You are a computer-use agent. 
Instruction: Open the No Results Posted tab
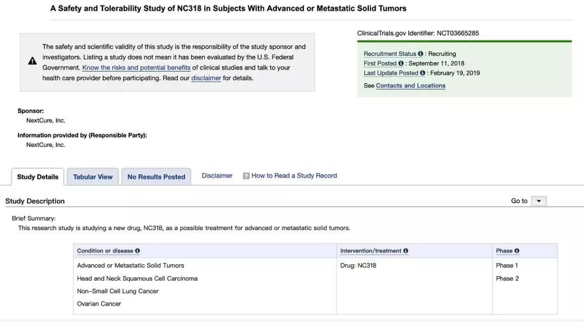click(x=156, y=177)
